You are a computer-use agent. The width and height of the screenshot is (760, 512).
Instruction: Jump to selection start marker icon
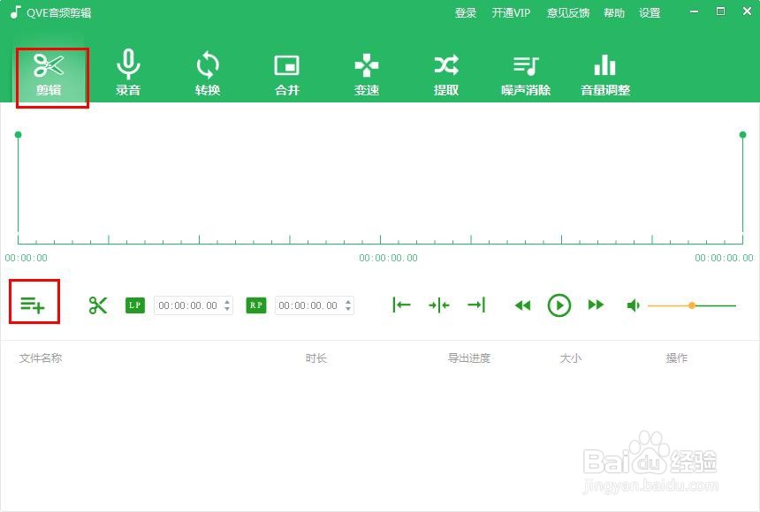pyautogui.click(x=401, y=305)
